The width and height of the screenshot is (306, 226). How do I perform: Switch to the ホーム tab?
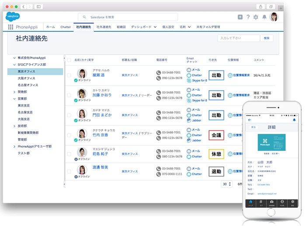50,27
